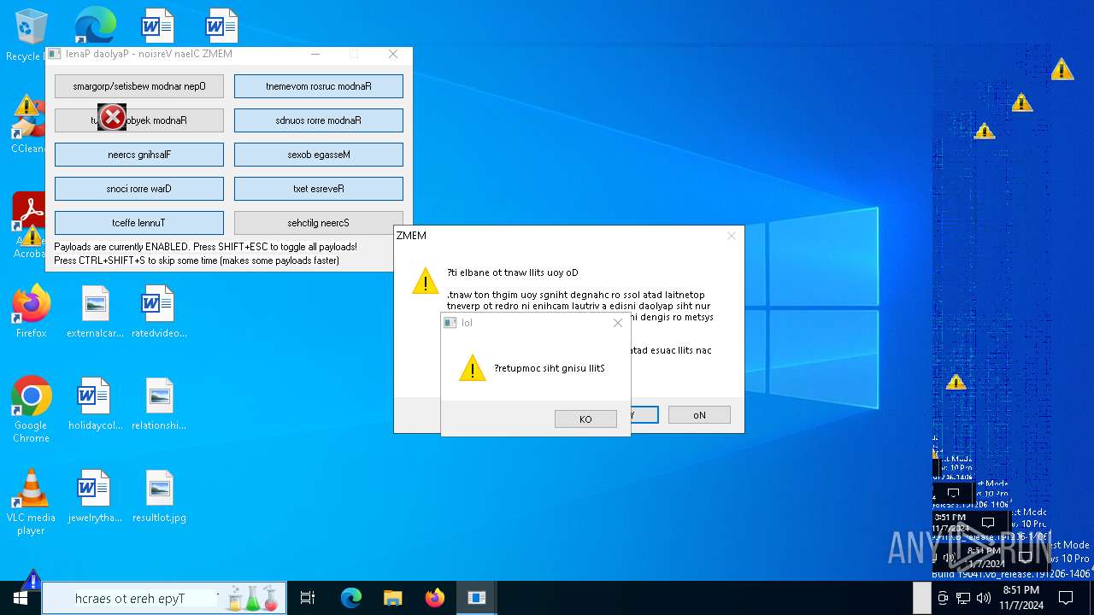The height and width of the screenshot is (615, 1094).
Task: Toggle the 'smargorp/setisbew modnar nepO' payload
Action: click(139, 86)
